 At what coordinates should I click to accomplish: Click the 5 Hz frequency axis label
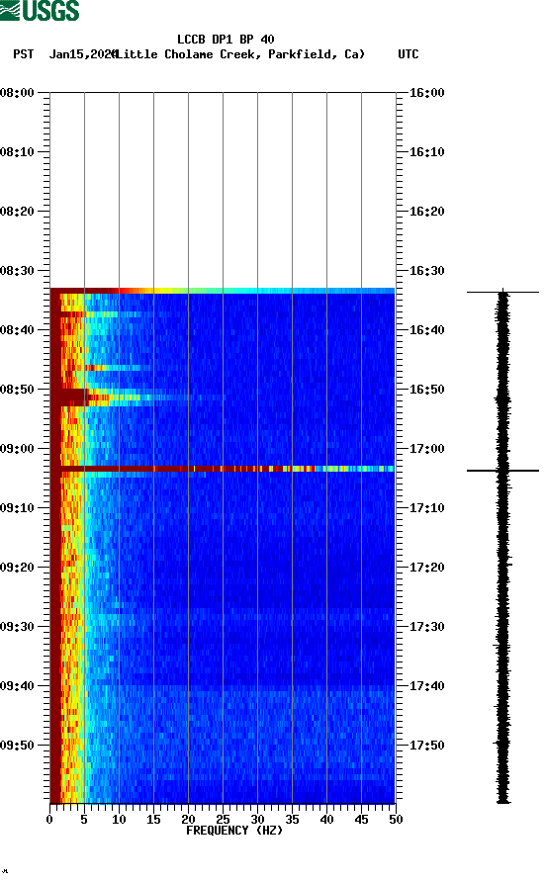(84, 820)
